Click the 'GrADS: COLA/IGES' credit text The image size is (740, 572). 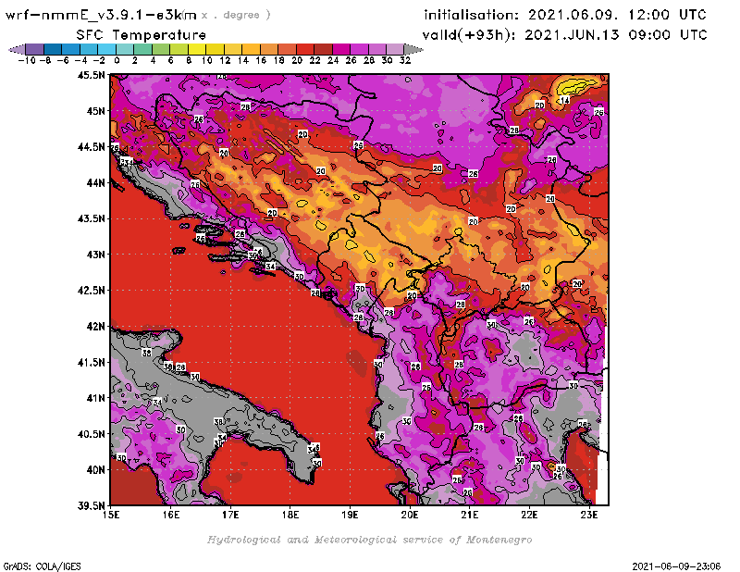pyautogui.click(x=42, y=566)
